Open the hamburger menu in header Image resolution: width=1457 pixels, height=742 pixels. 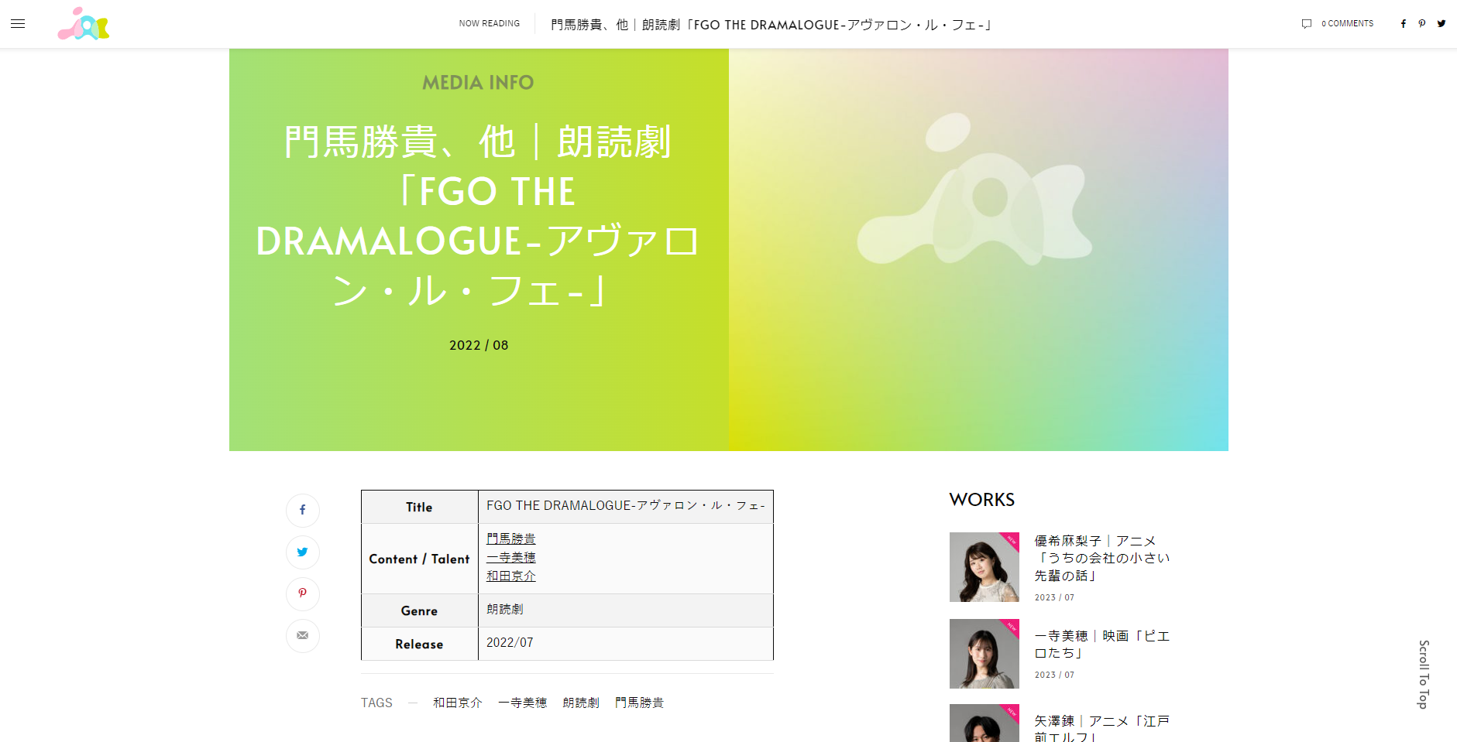click(18, 24)
